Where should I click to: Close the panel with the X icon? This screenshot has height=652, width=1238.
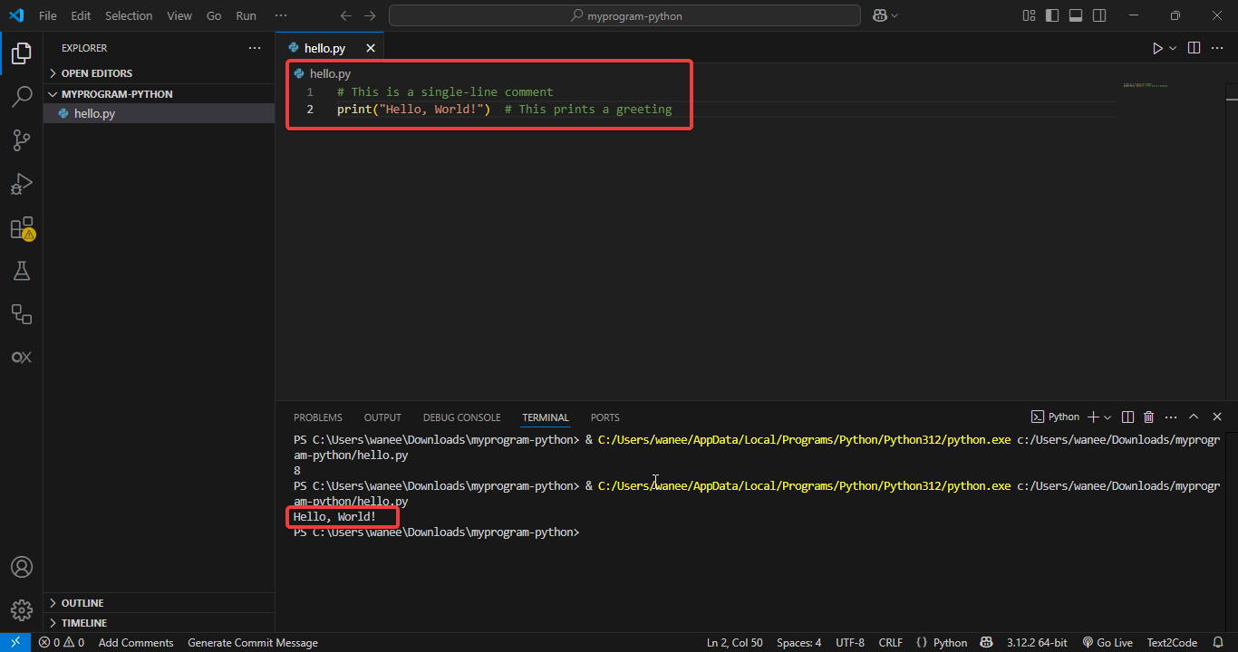click(x=1217, y=417)
